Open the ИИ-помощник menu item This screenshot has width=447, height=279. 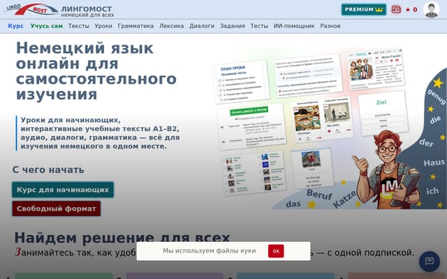point(294,26)
